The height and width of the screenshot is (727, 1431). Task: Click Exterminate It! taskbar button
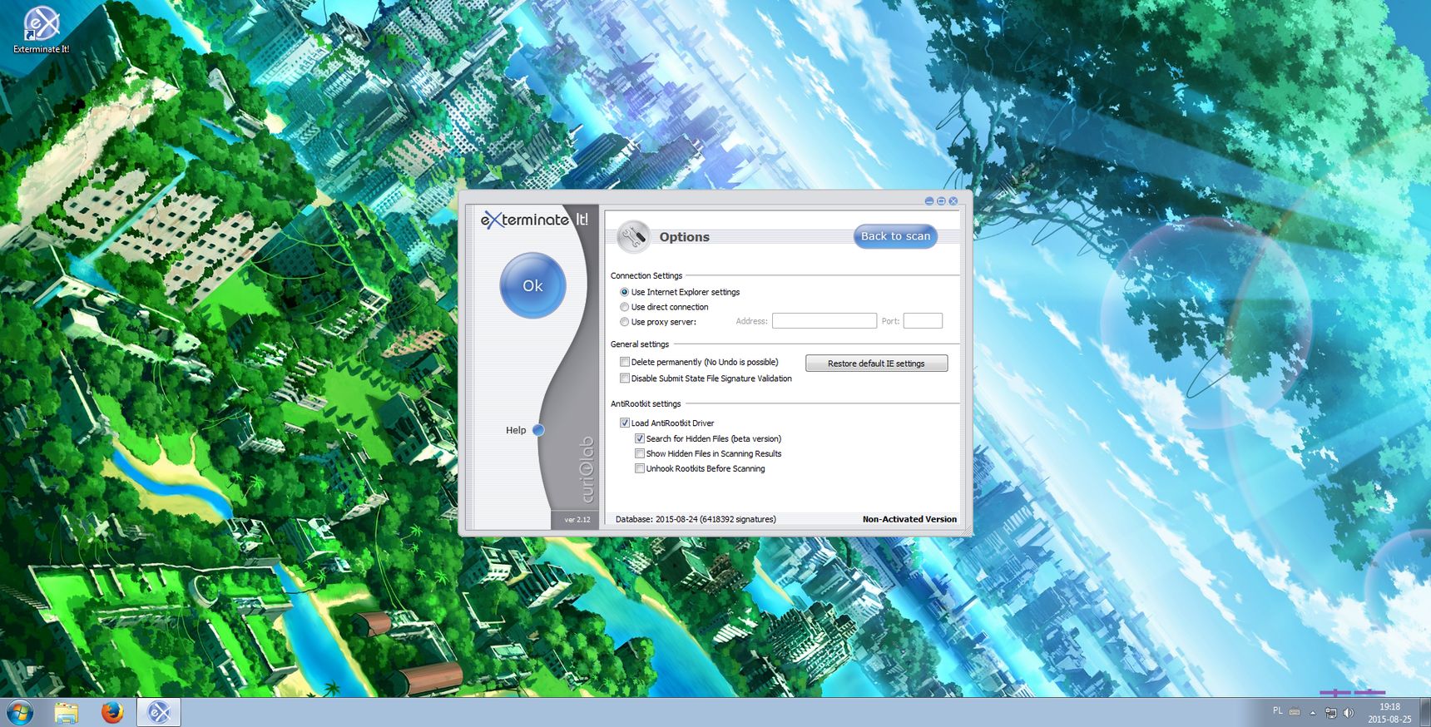tap(159, 713)
